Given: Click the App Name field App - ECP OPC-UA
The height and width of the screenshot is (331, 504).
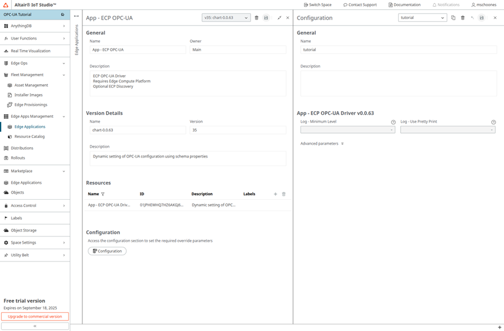Looking at the screenshot, I should click(137, 50).
